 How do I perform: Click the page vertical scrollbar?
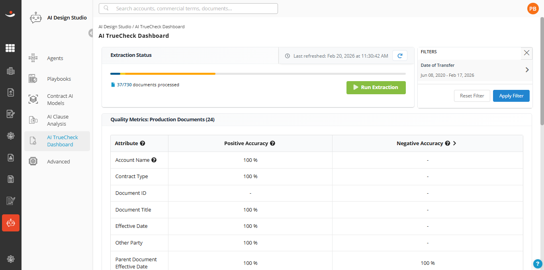coord(542,72)
